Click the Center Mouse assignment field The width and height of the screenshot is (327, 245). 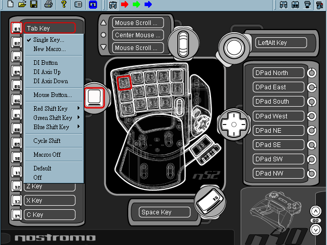point(138,35)
